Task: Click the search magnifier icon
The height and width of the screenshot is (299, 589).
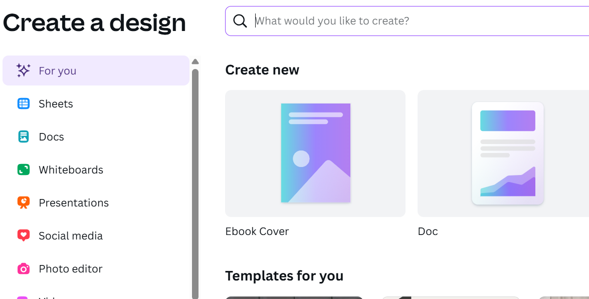Action: (x=240, y=21)
